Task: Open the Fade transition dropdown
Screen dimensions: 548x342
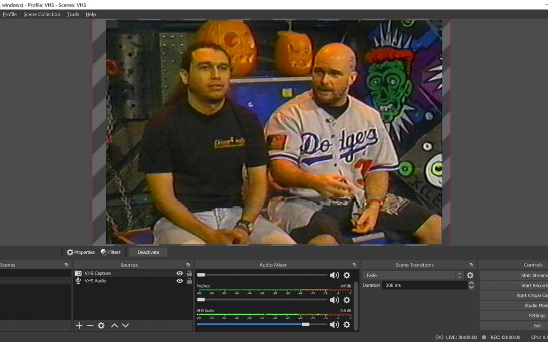Action: [413, 275]
